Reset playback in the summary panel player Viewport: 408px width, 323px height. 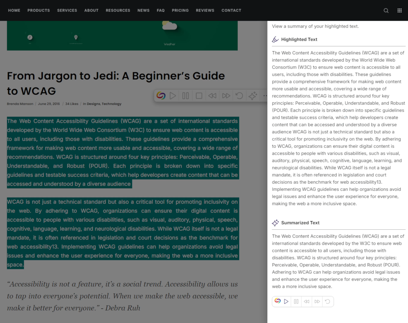328,301
